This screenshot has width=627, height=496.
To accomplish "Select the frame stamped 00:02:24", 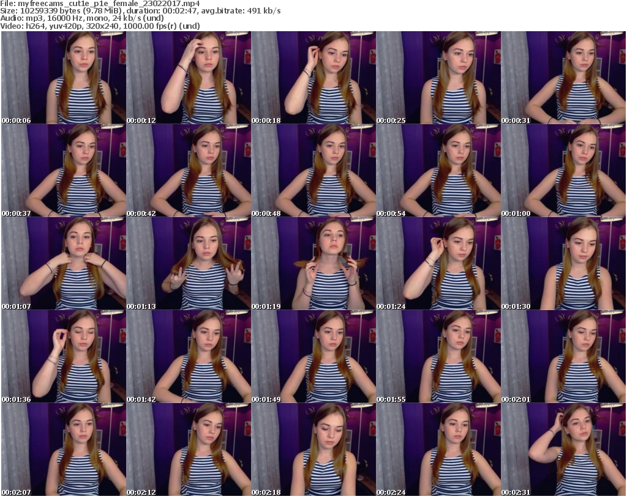I will (x=438, y=450).
